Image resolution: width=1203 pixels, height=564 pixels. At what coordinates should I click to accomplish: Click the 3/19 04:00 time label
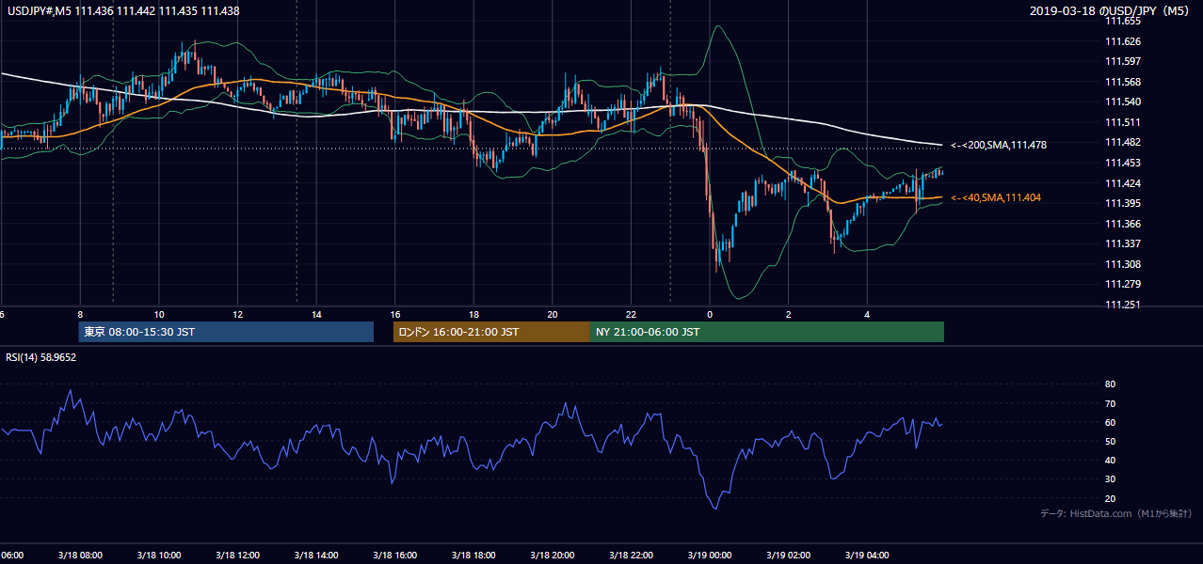click(x=866, y=555)
